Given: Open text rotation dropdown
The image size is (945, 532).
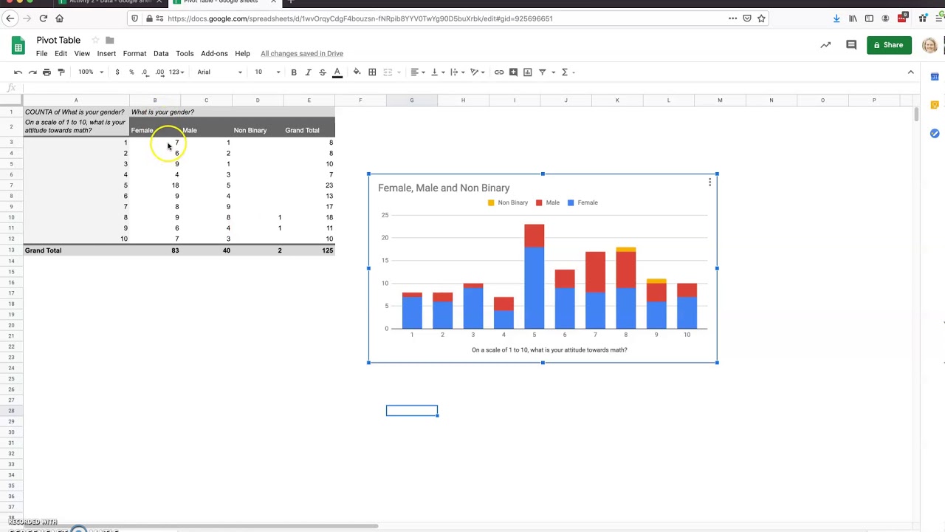Looking at the screenshot, I should point(477,72).
